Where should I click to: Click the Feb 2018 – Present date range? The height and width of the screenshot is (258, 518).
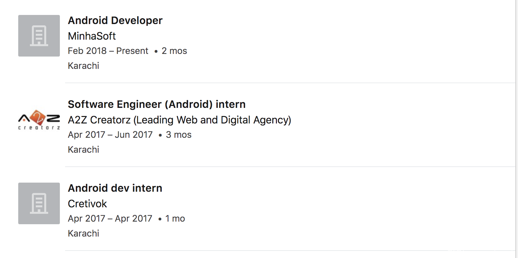coord(108,51)
